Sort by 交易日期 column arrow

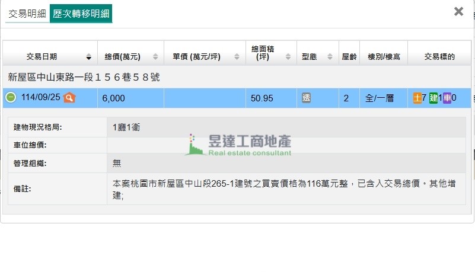point(89,57)
